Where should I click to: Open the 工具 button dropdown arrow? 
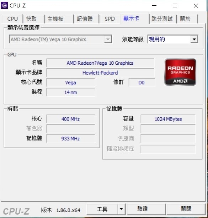tap(121, 209)
